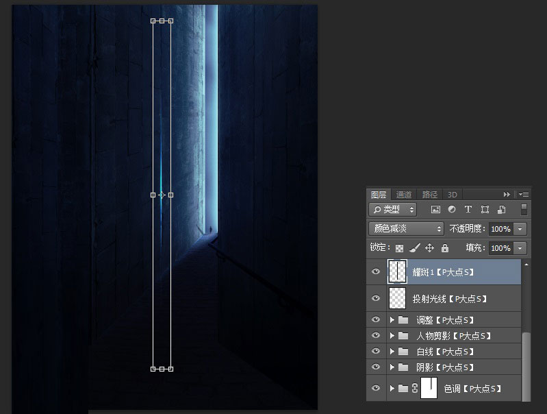The image size is (547, 414).
Task: Click the 填充 100% value field
Action: (x=501, y=248)
